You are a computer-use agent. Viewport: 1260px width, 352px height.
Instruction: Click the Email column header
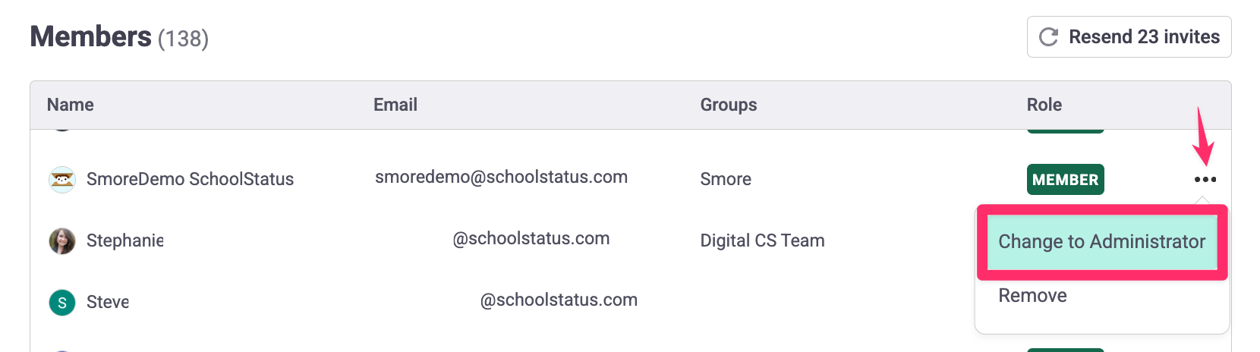pyautogui.click(x=395, y=105)
